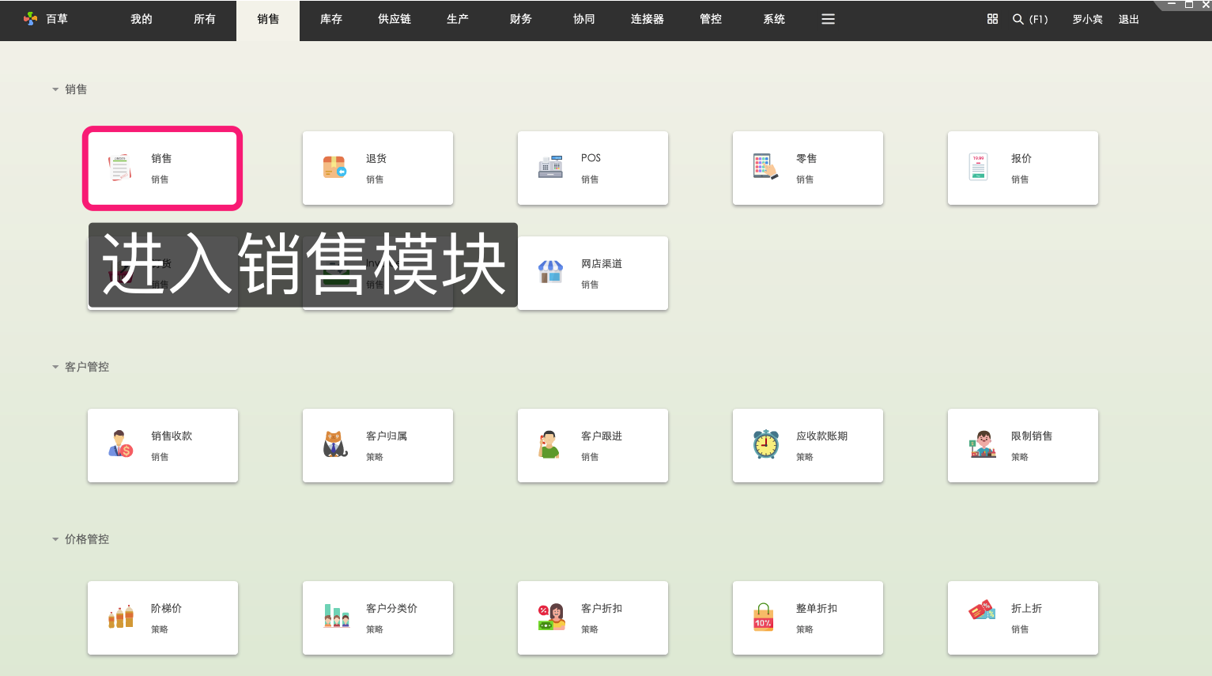The image size is (1212, 676).
Task: Open the 客户分类价 bar chart icon
Action: 337,617
